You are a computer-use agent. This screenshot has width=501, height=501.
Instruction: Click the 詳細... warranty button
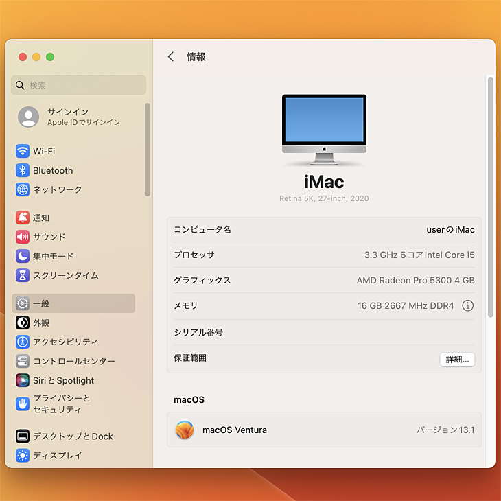[x=457, y=360]
